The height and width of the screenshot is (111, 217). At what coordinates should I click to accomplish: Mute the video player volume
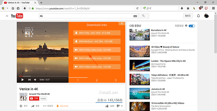(35, 80)
